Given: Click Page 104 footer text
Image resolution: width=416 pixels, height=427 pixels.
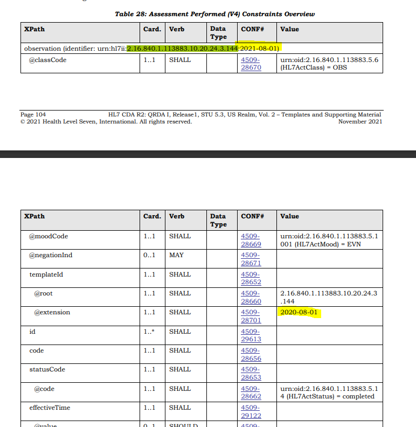Looking at the screenshot, I should point(33,114).
